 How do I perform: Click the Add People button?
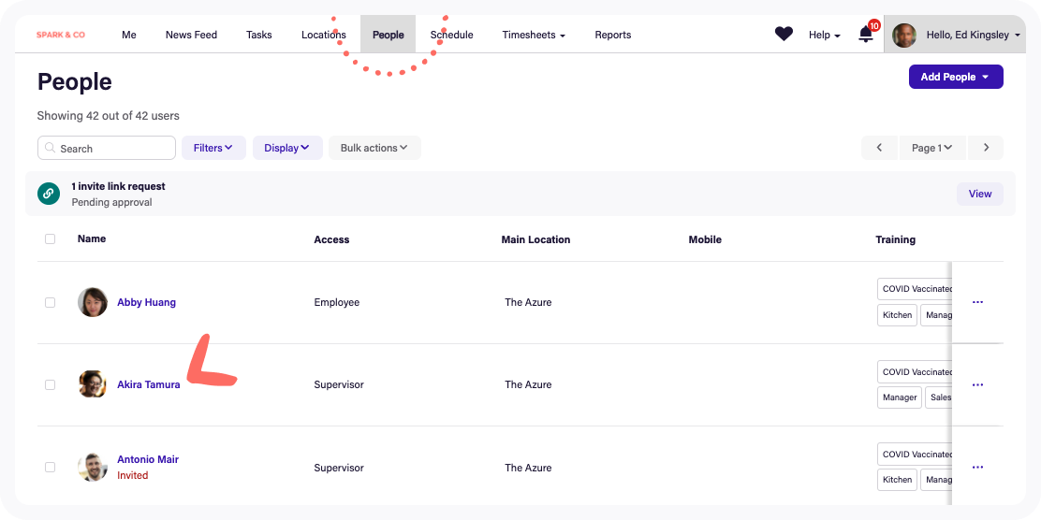click(955, 77)
